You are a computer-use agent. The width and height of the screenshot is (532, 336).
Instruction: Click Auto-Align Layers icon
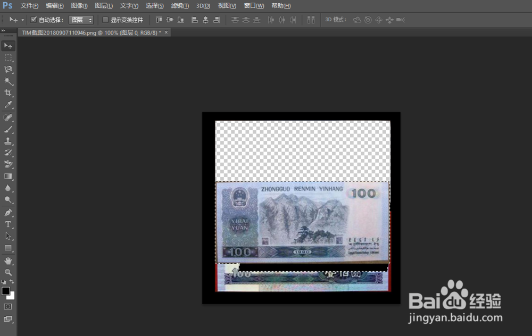click(x=311, y=20)
